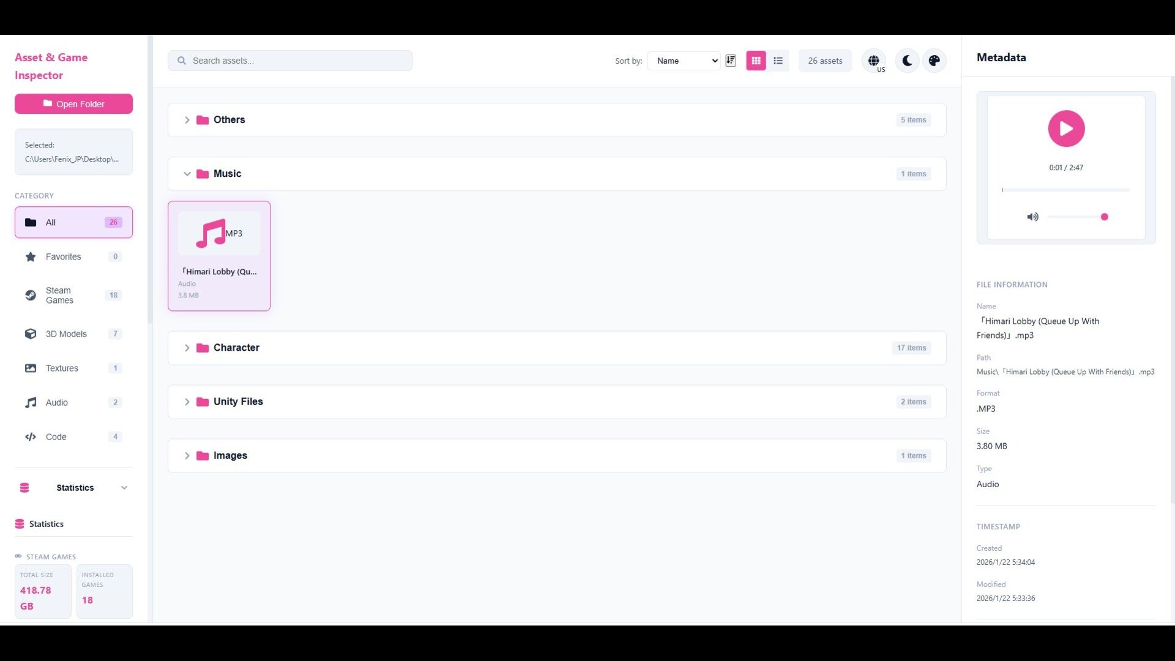Screen dimensions: 1175x661
Task: Mute the audio player volume
Action: (x=1033, y=217)
